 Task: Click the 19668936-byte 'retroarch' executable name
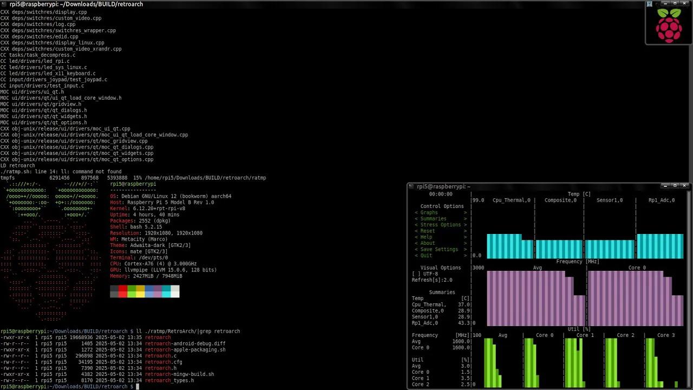[158, 337]
